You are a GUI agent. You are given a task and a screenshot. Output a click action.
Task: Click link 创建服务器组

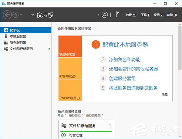(x=122, y=79)
